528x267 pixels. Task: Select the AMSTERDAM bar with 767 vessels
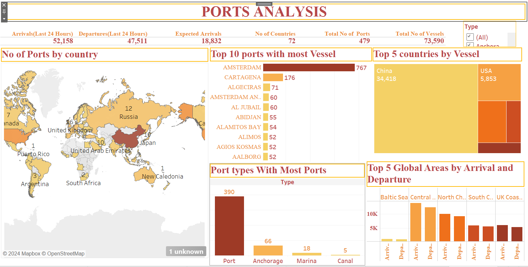point(308,68)
